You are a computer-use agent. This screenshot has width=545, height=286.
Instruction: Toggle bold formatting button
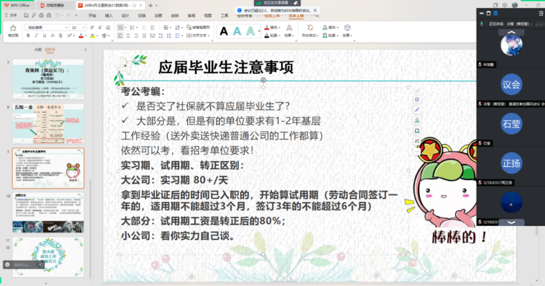tap(28, 36)
